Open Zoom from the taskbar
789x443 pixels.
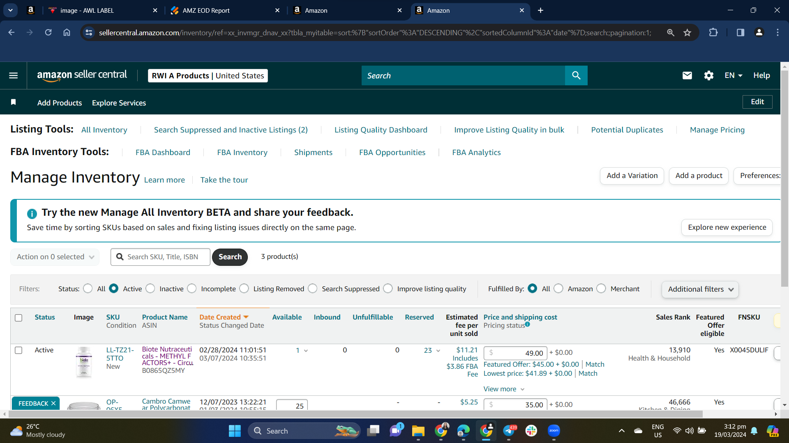(554, 431)
